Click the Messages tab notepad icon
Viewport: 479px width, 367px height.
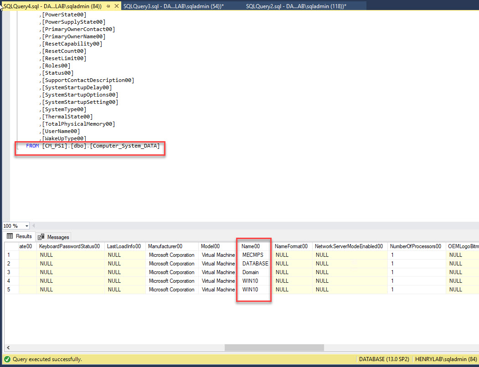(41, 236)
